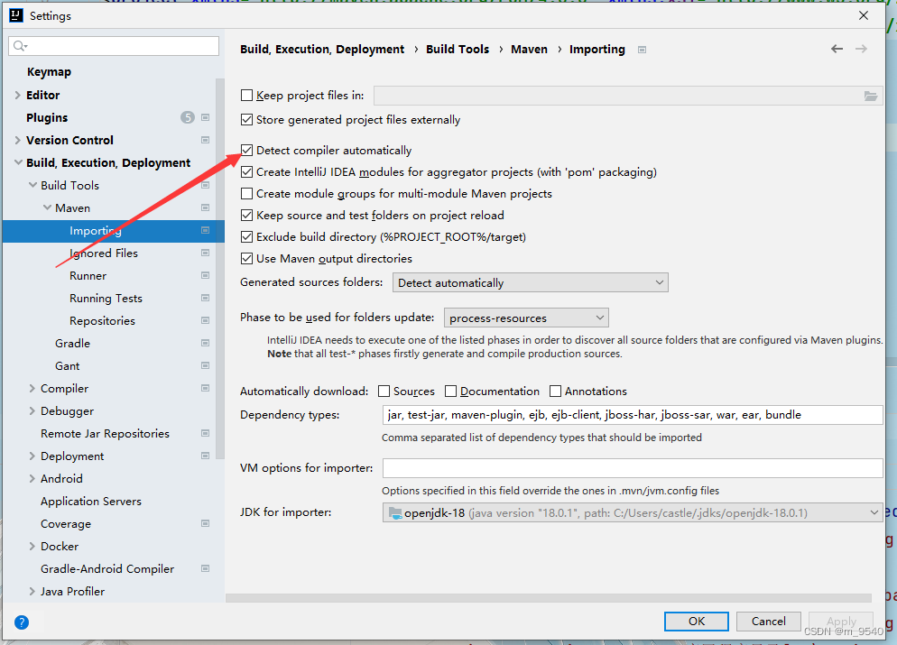897x645 pixels.
Task: Click the project icon beside Deployment row
Action: coord(206,456)
